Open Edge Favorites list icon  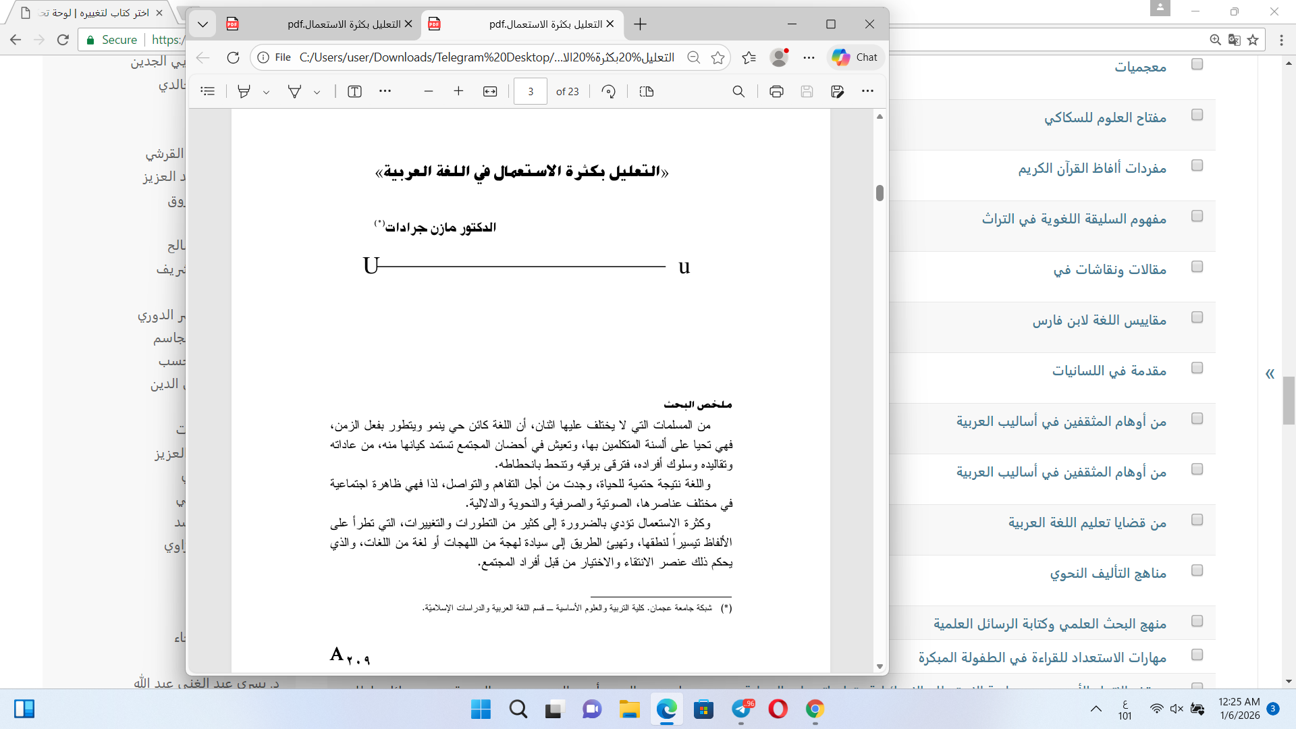[x=749, y=57]
